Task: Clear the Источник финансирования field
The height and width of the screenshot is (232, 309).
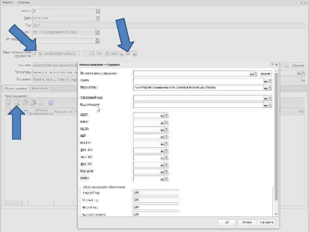Action: pos(256,73)
